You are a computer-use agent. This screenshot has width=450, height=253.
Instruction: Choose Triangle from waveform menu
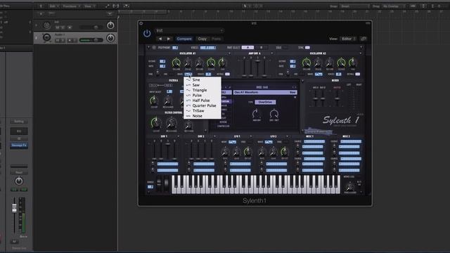coord(202,90)
